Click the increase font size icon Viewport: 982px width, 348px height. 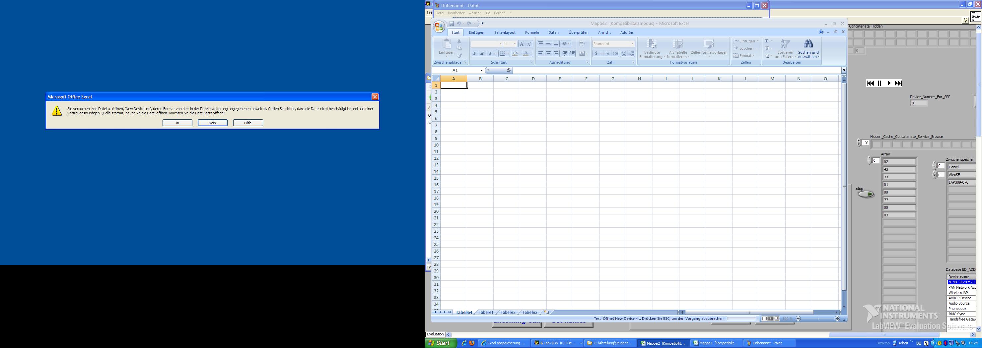coord(522,44)
